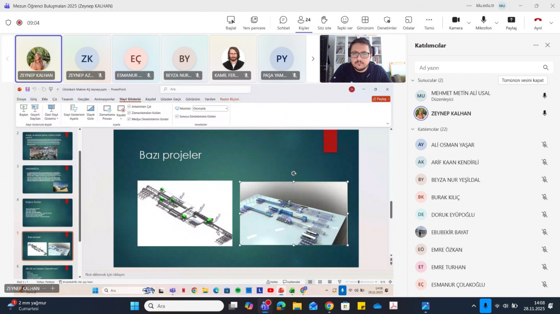This screenshot has height=314, width=560.
Task: Open Görünüm layout options
Action: (x=365, y=22)
